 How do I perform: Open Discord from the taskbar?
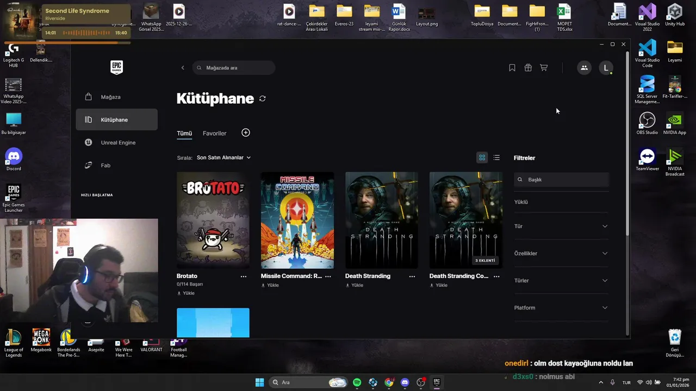pos(405,382)
